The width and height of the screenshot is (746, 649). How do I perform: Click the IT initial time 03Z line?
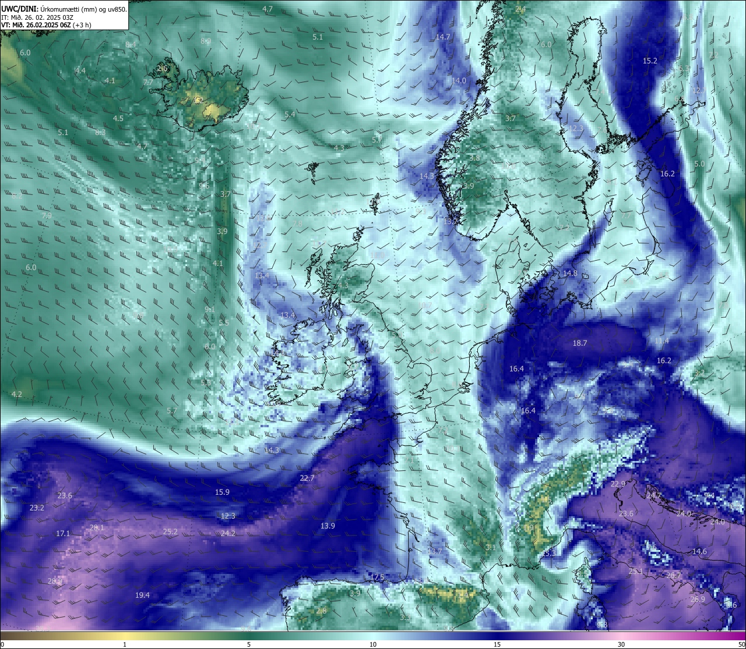pyautogui.click(x=37, y=17)
